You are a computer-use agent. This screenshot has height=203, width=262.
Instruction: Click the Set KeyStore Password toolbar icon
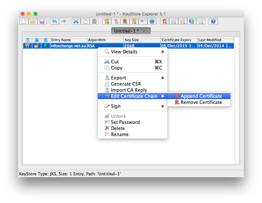[143, 22]
